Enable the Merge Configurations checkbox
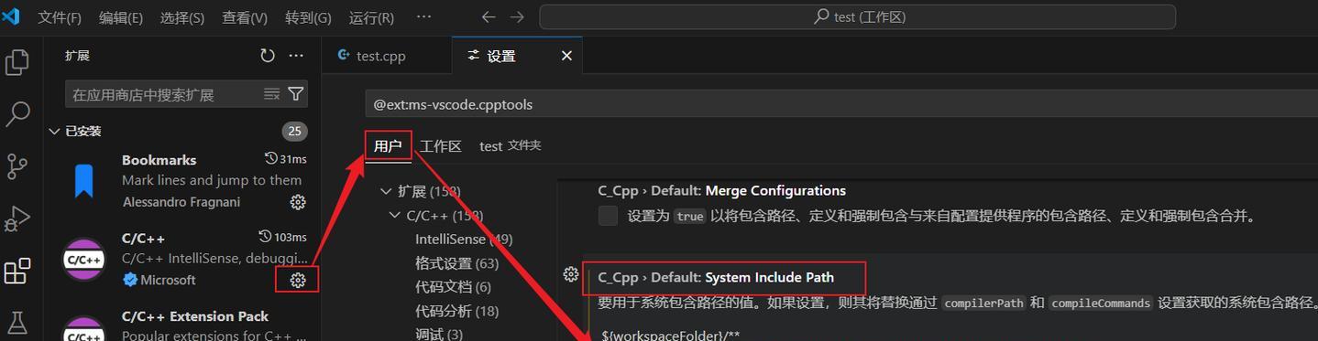 click(x=608, y=216)
